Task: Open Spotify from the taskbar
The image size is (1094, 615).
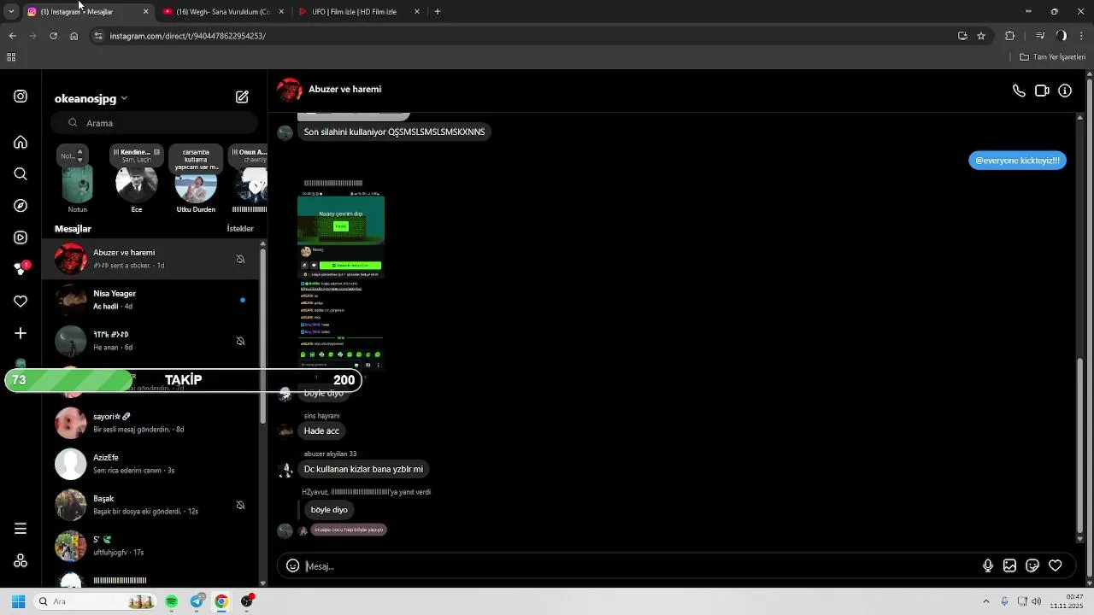Action: pyautogui.click(x=172, y=601)
